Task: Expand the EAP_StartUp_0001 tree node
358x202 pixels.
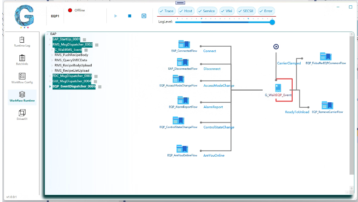Action: tap(50, 39)
